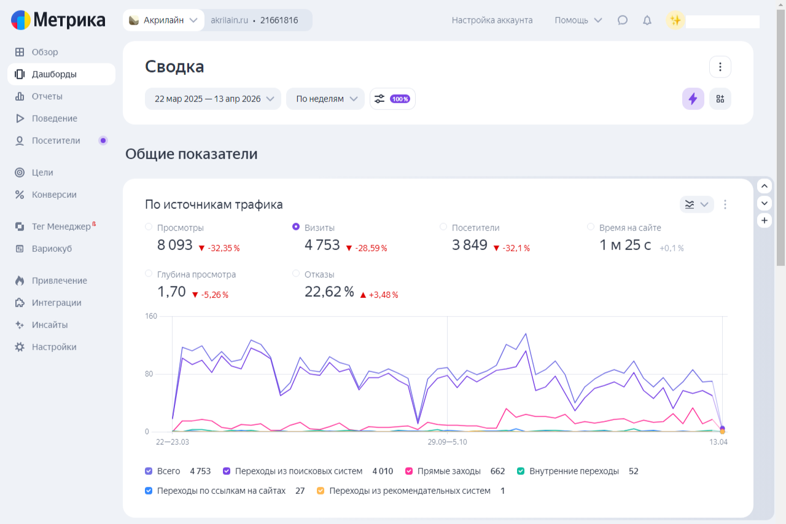Click the purple lightning bolt icon

coord(693,99)
